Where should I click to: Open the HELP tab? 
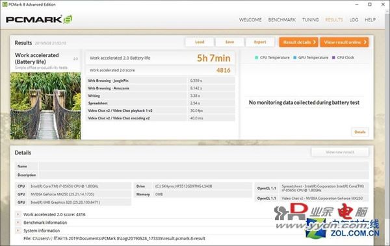tap(370, 20)
